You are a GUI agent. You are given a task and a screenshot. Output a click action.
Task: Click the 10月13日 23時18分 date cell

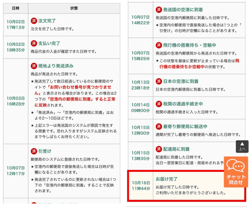click(x=141, y=85)
